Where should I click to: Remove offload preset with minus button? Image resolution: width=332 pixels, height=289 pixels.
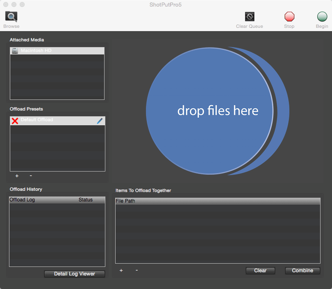click(x=31, y=176)
